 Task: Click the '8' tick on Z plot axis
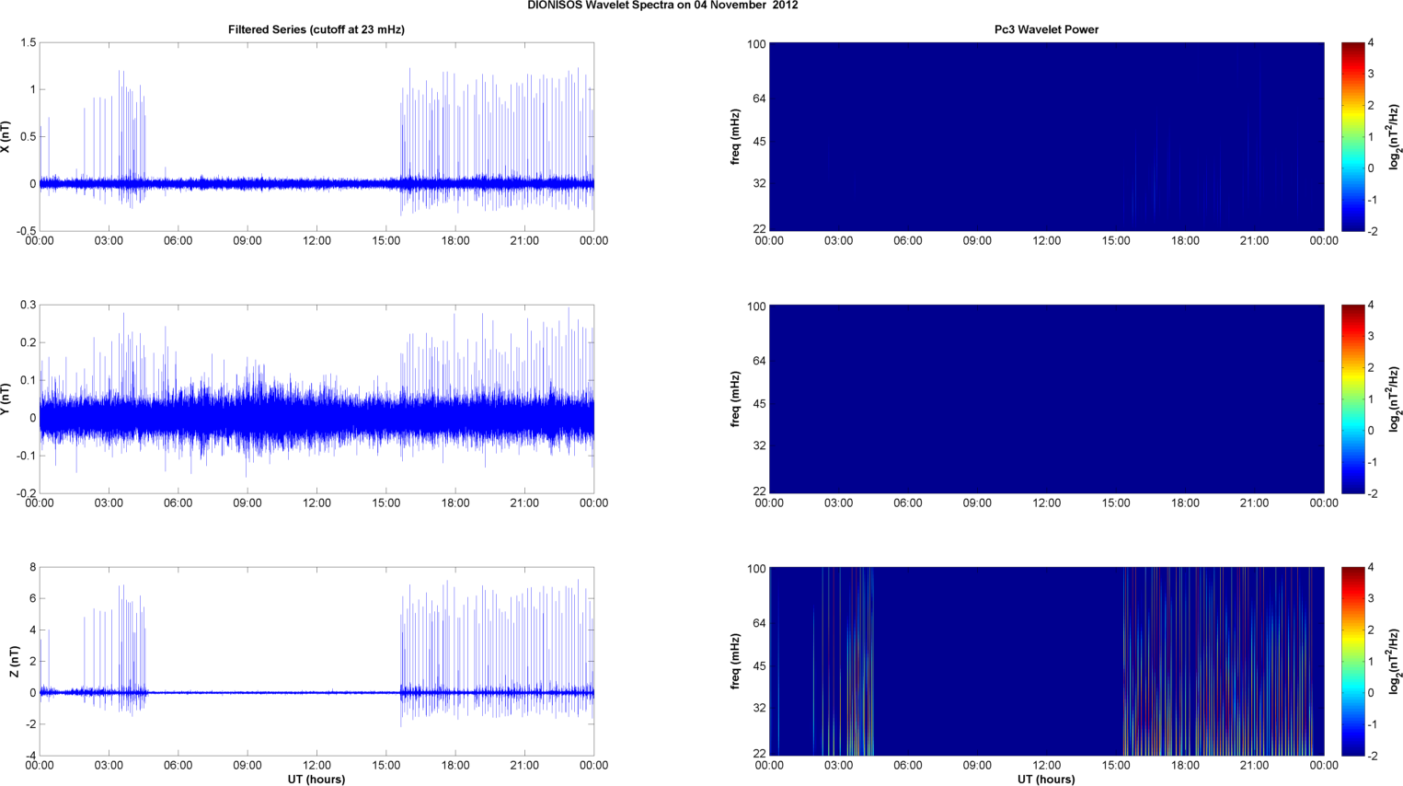[32, 568]
